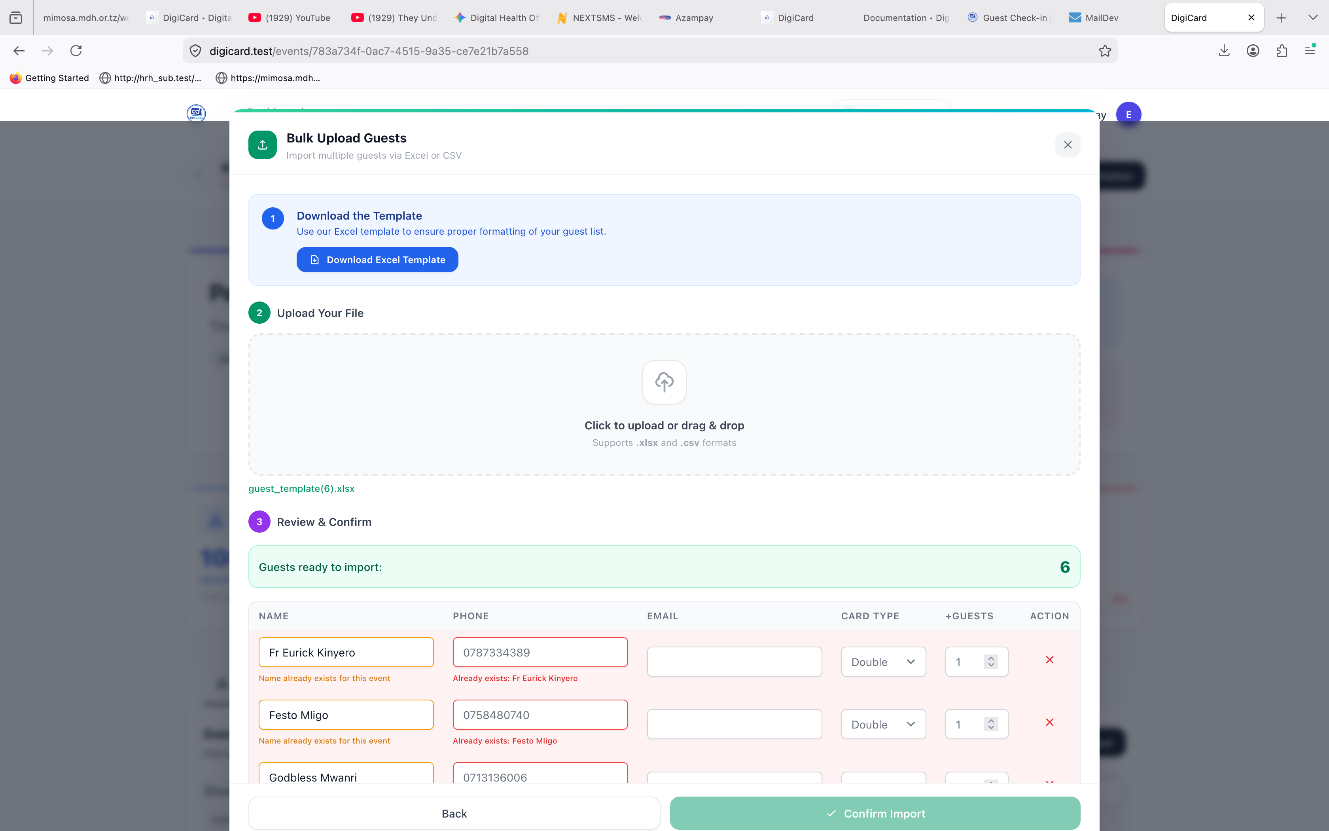The image size is (1329, 831).
Task: Open the hrh_sub.test bookmark
Action: [x=150, y=78]
